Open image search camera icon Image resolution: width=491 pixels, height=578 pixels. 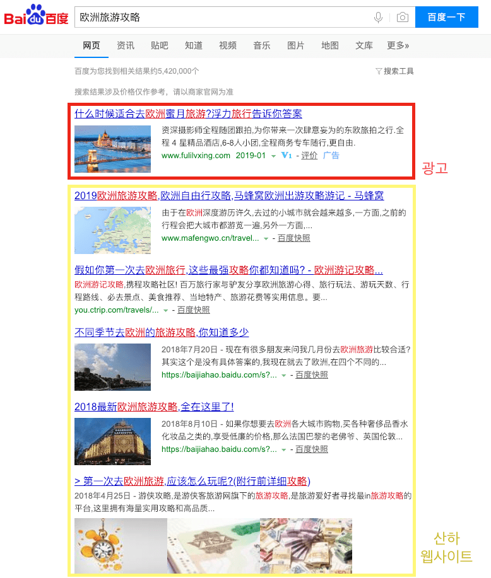click(403, 17)
